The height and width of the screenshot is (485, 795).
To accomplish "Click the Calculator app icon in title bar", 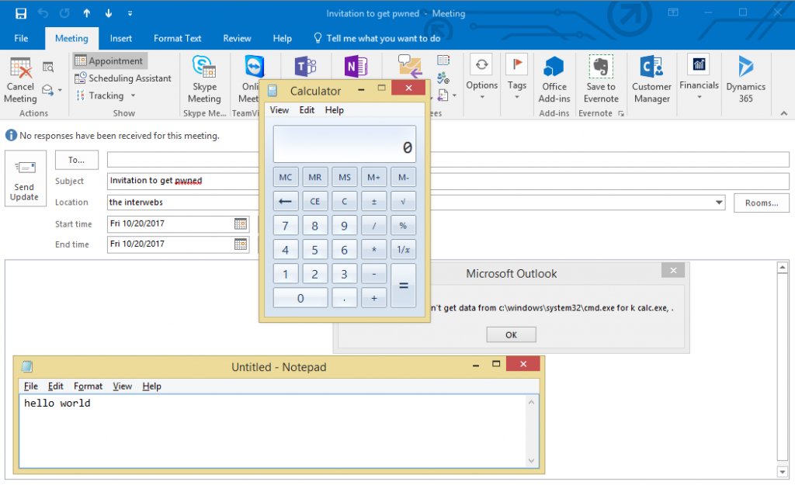I will click(273, 91).
